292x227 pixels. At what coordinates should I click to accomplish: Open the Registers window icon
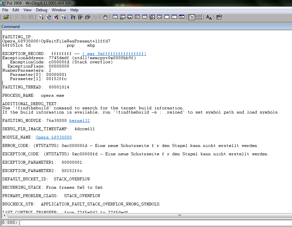click(x=137, y=17)
